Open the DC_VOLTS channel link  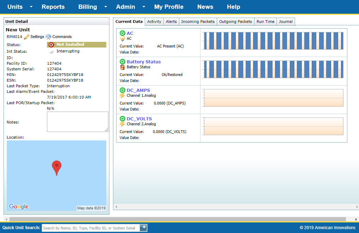139,119
